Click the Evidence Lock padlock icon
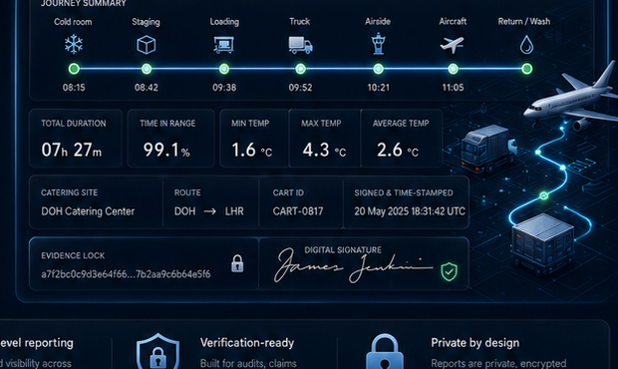This screenshot has width=618, height=369. point(237,263)
